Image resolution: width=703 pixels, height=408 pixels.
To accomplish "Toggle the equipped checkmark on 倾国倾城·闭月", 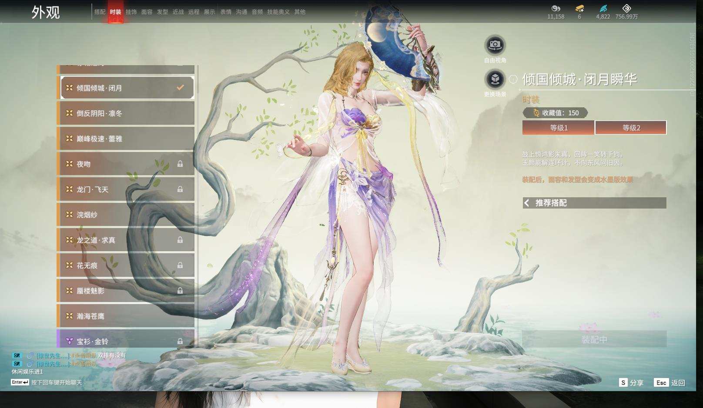I will click(x=180, y=87).
